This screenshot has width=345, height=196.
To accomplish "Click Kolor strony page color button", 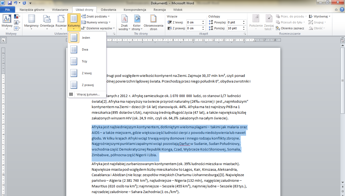I will tap(137, 22).
